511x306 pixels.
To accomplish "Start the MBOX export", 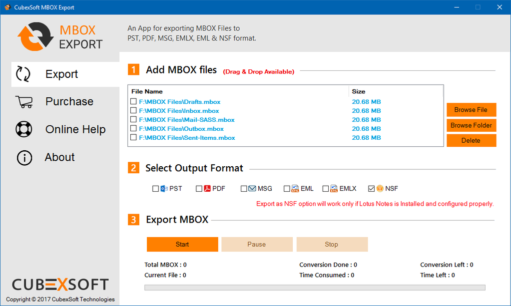I will click(182, 245).
